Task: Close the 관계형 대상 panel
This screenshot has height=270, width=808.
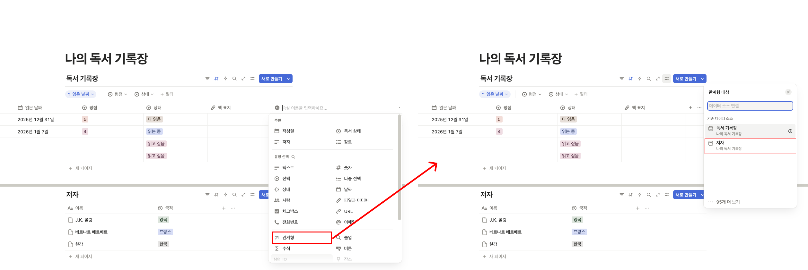Action: coord(788,92)
